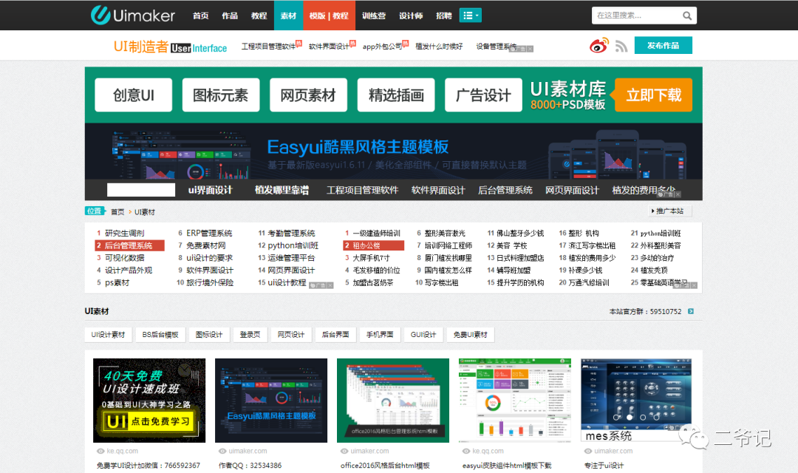Open the 招聘 nav item
Viewport: 798px width, 473px height.
pyautogui.click(x=444, y=16)
